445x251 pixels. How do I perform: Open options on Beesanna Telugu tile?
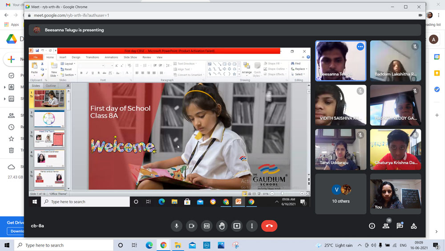tap(360, 47)
